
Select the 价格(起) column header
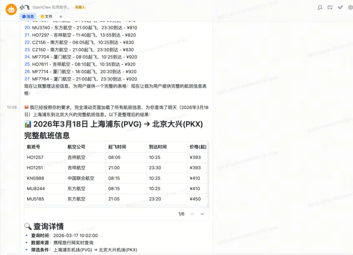pos(198,147)
